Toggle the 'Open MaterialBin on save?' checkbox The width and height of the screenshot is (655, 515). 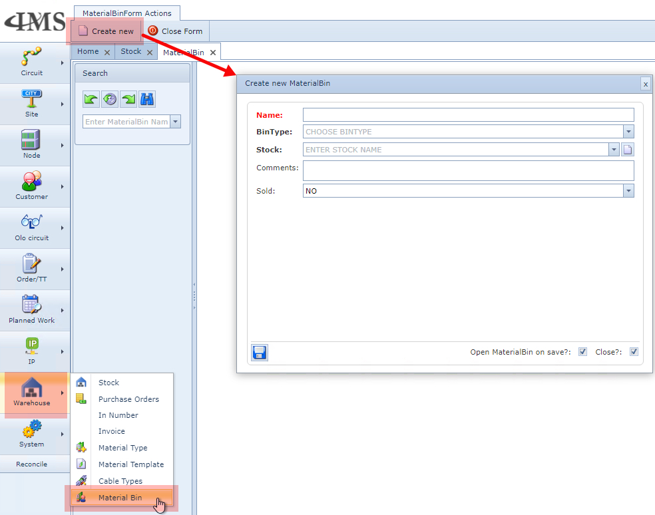point(582,352)
